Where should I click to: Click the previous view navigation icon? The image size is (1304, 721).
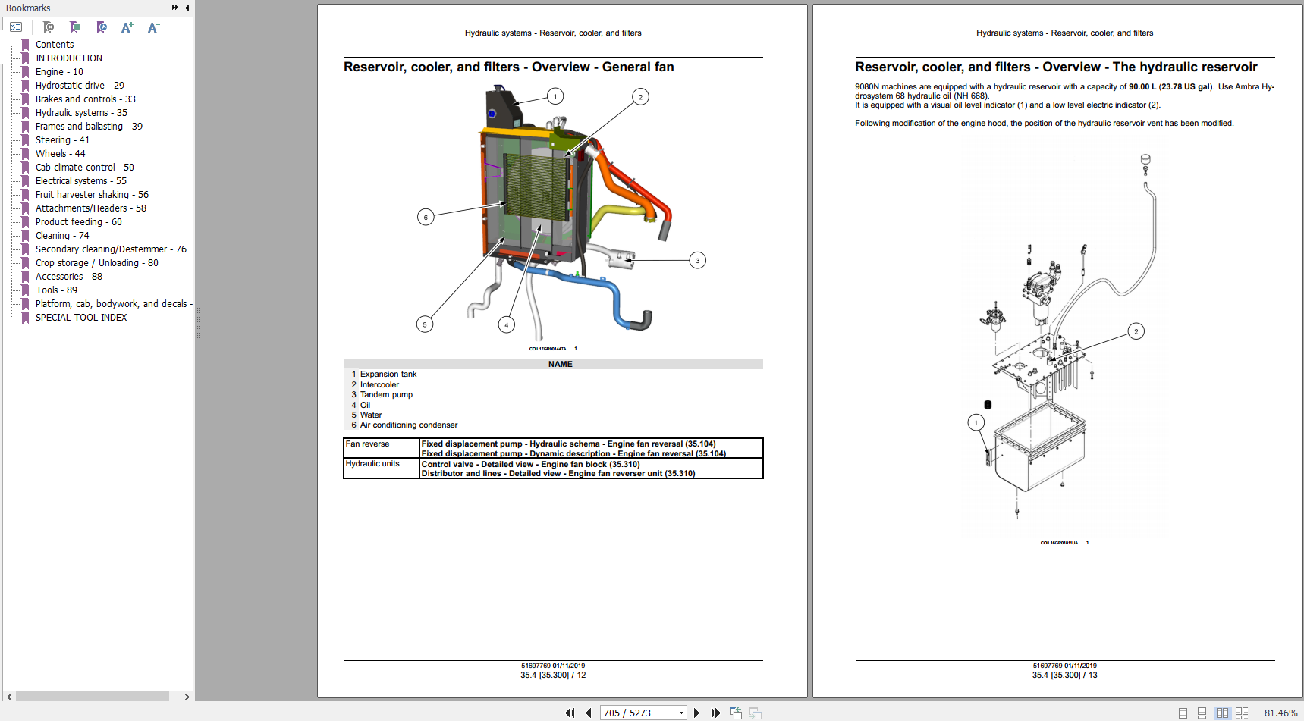click(x=736, y=713)
